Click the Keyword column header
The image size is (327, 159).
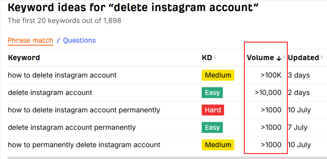(24, 58)
